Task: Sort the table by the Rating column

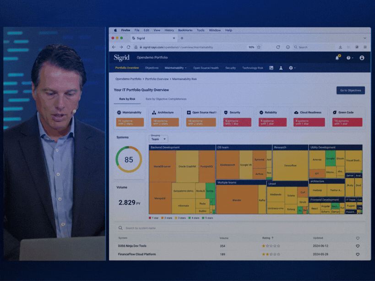Action: pos(267,238)
